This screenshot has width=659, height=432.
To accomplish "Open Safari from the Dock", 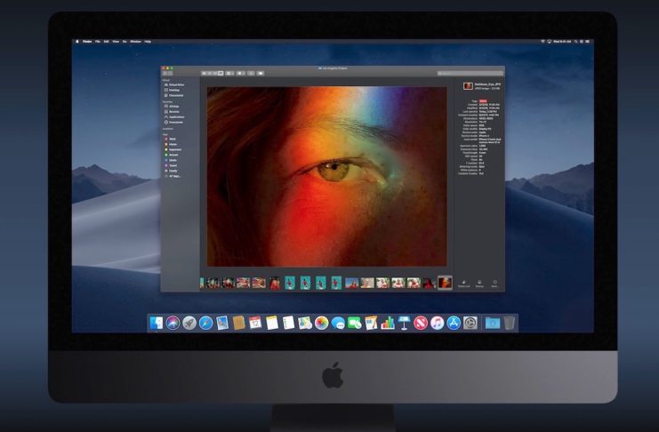I will (205, 323).
